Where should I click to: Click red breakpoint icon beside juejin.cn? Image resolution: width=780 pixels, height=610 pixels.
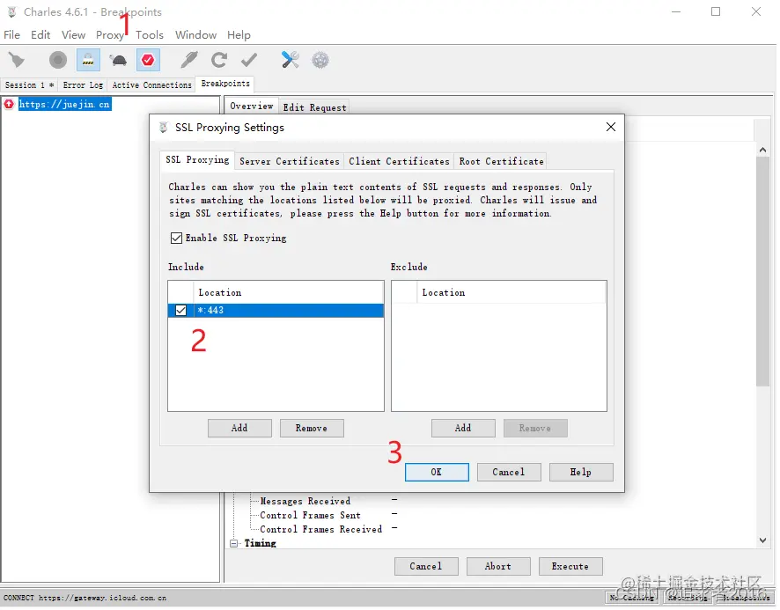click(x=9, y=104)
